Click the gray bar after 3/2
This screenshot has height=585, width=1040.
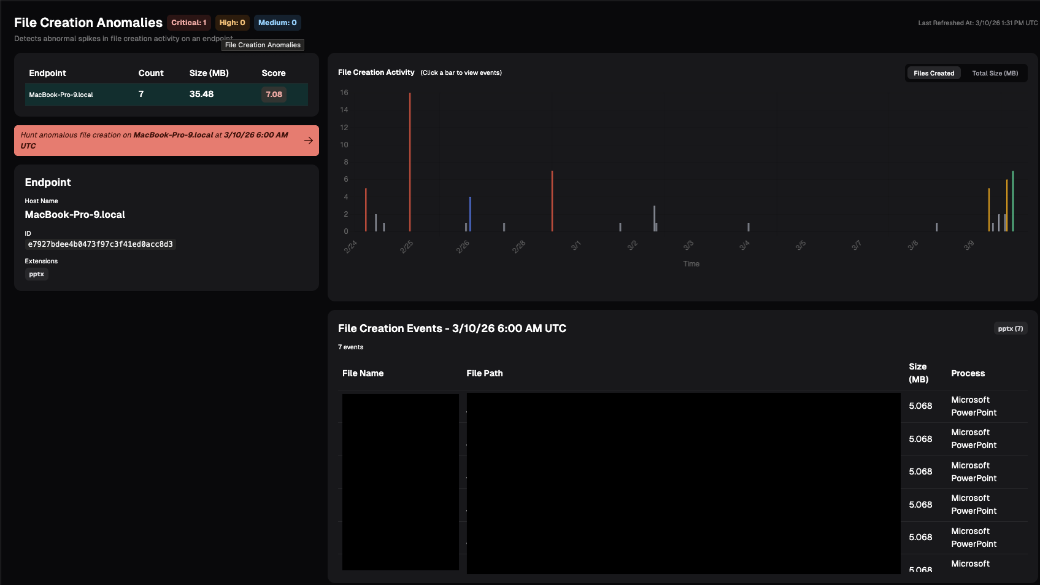tap(654, 219)
